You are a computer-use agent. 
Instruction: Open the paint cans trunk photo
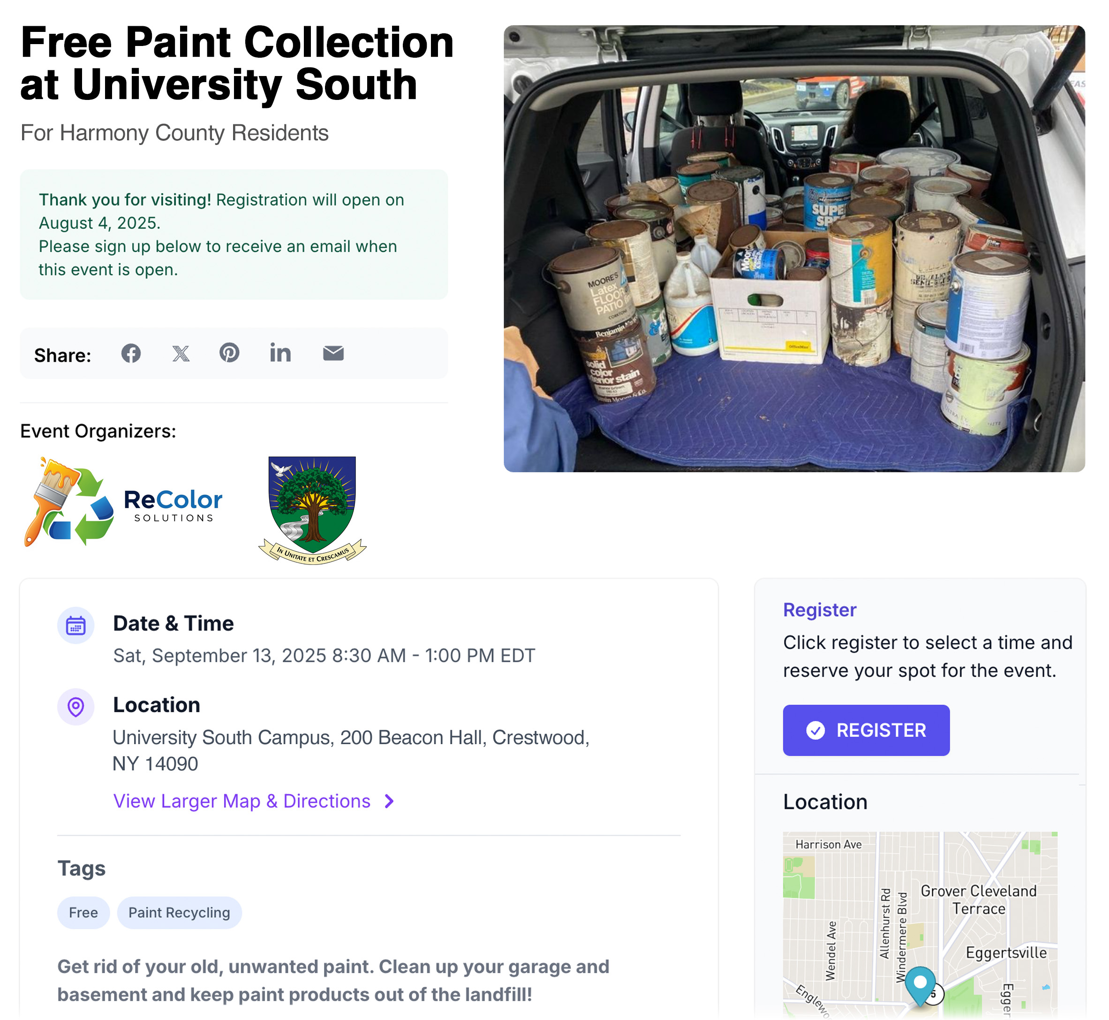pos(794,248)
